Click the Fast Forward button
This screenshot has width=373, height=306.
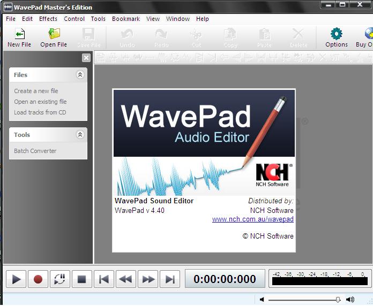pos(148,279)
